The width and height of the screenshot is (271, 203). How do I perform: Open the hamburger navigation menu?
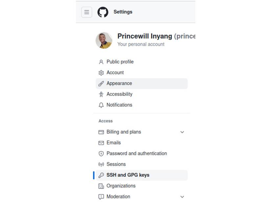(x=87, y=12)
